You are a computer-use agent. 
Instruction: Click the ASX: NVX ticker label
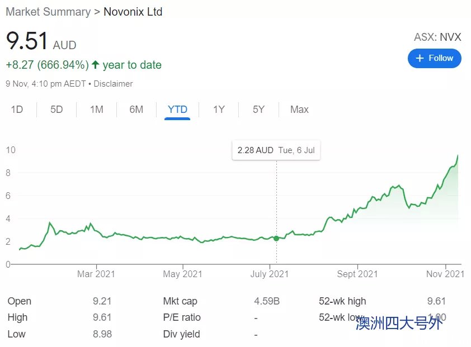(437, 37)
